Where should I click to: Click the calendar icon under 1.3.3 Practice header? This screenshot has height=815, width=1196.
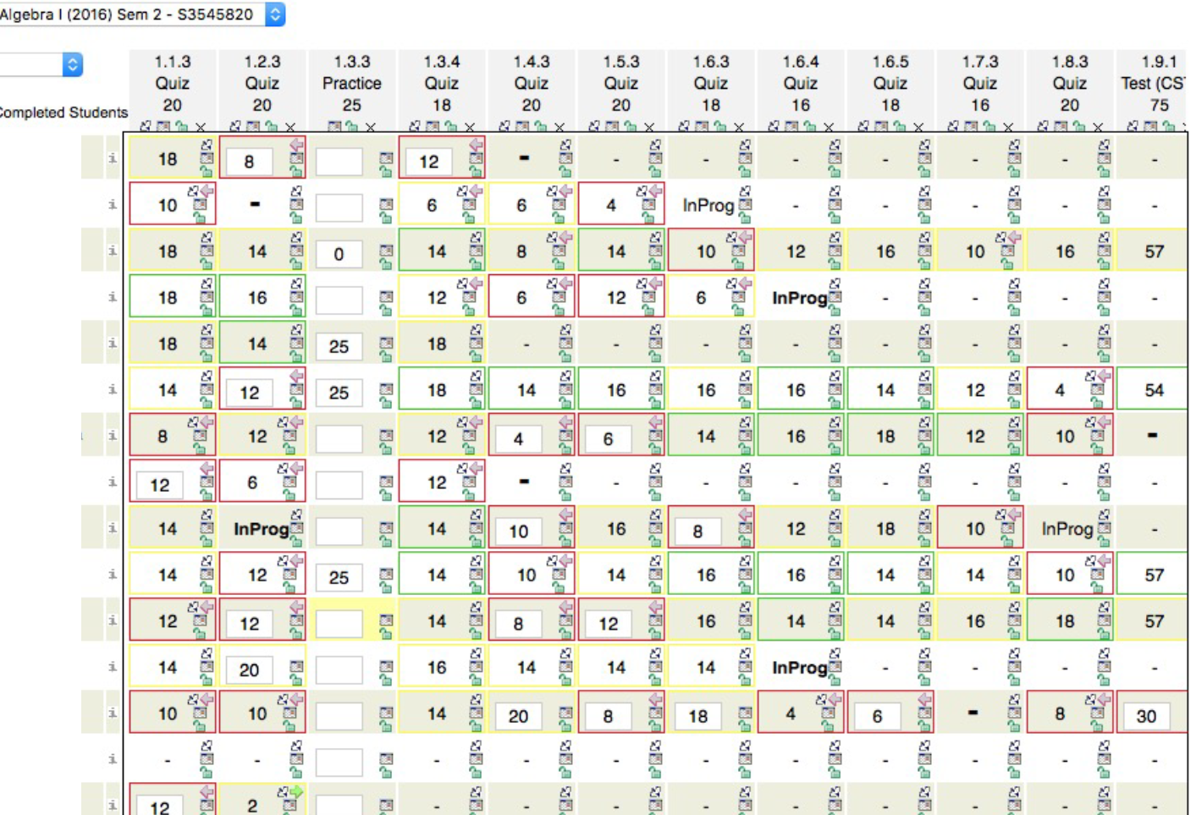[333, 127]
